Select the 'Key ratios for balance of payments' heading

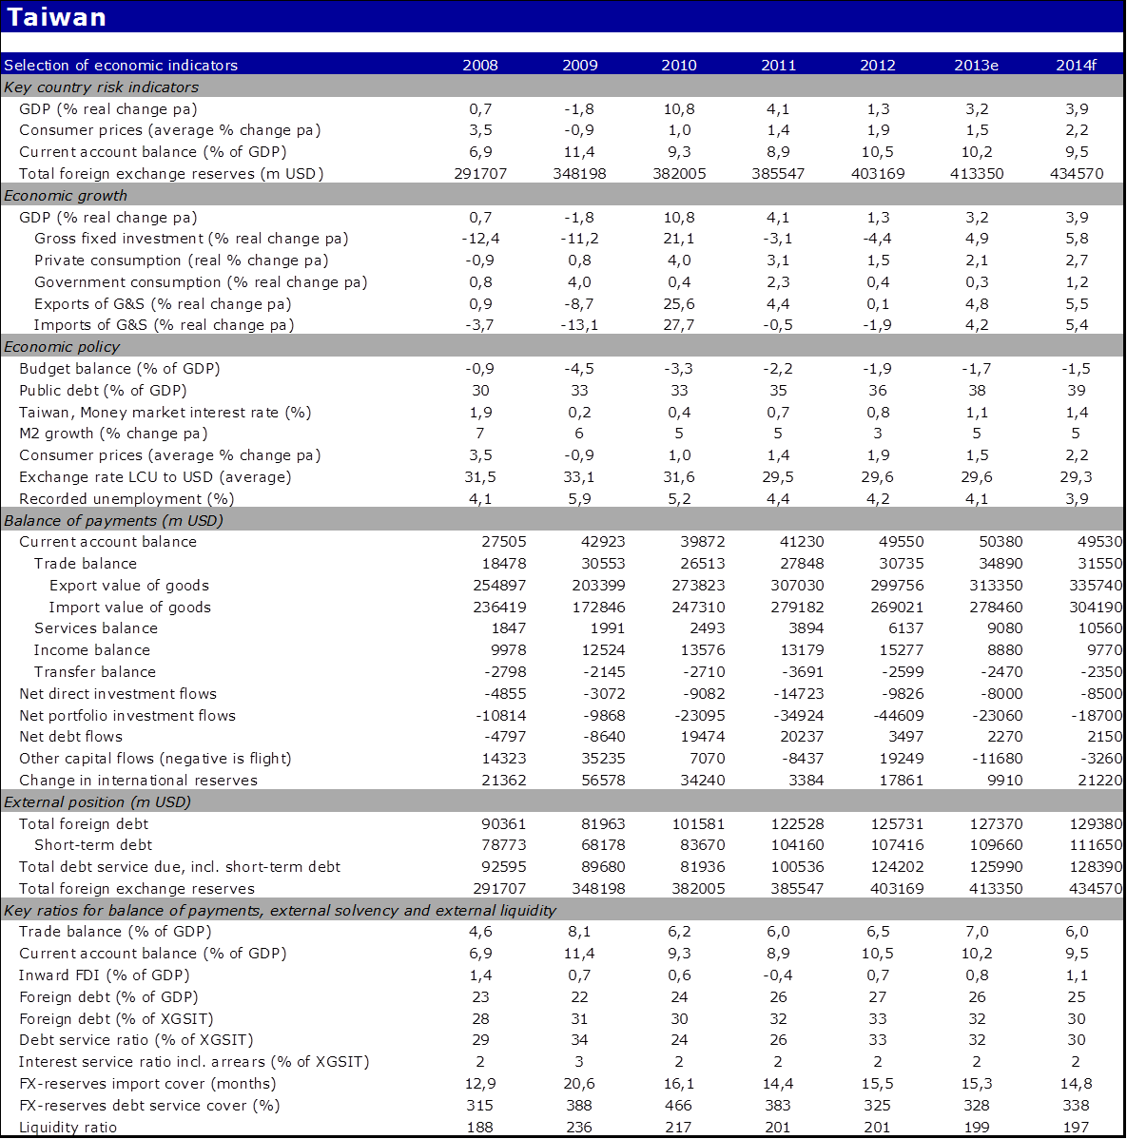pos(280,910)
